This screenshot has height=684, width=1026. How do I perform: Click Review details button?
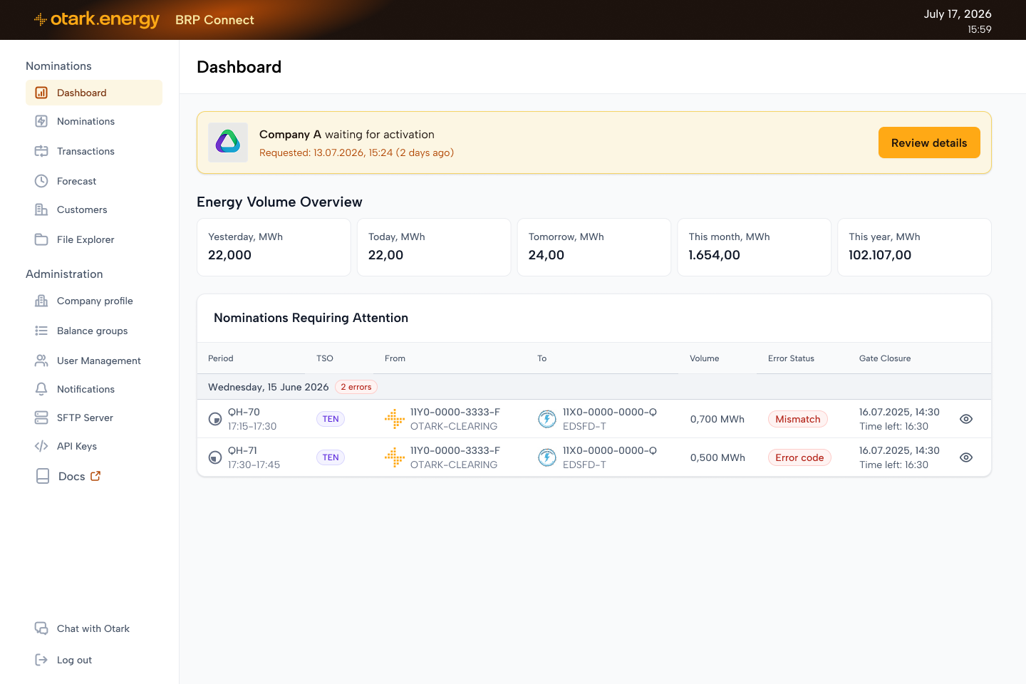[929, 142]
